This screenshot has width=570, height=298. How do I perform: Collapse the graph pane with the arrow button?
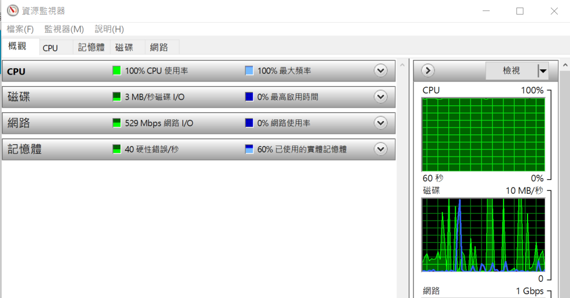[428, 70]
